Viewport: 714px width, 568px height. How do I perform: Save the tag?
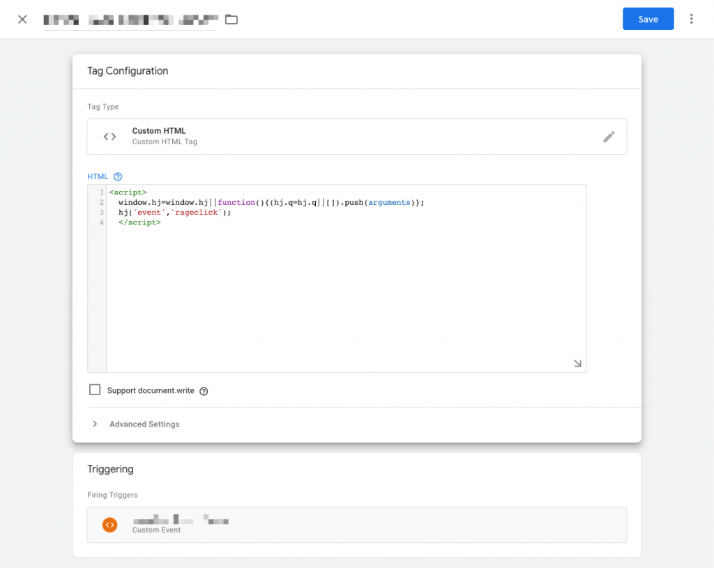(648, 19)
